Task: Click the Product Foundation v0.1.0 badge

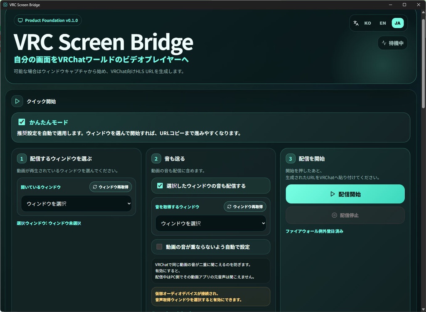Action: [x=48, y=20]
